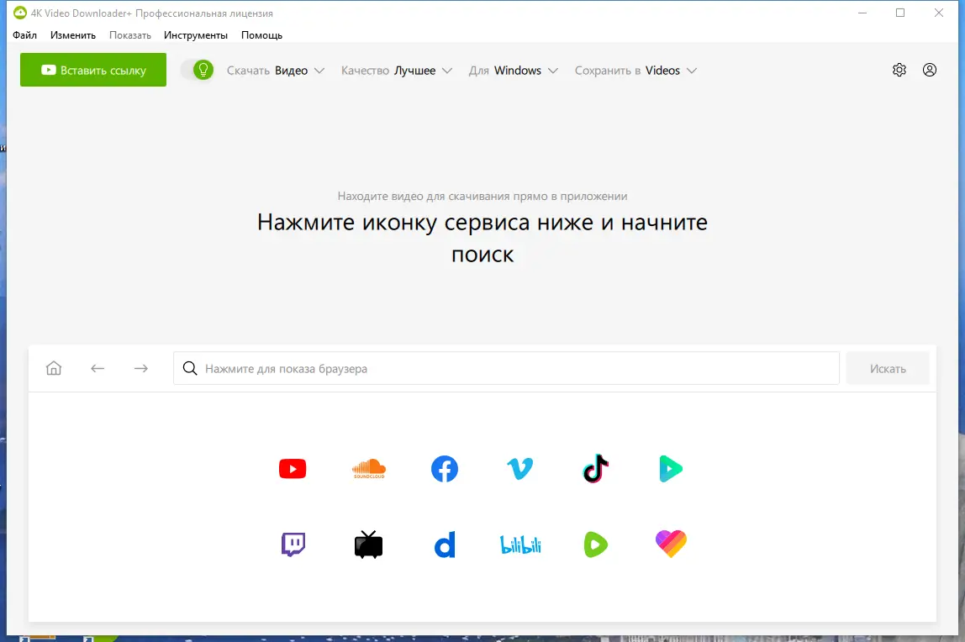This screenshot has width=965, height=642.
Task: Open the Инструменты menu
Action: pyautogui.click(x=196, y=35)
